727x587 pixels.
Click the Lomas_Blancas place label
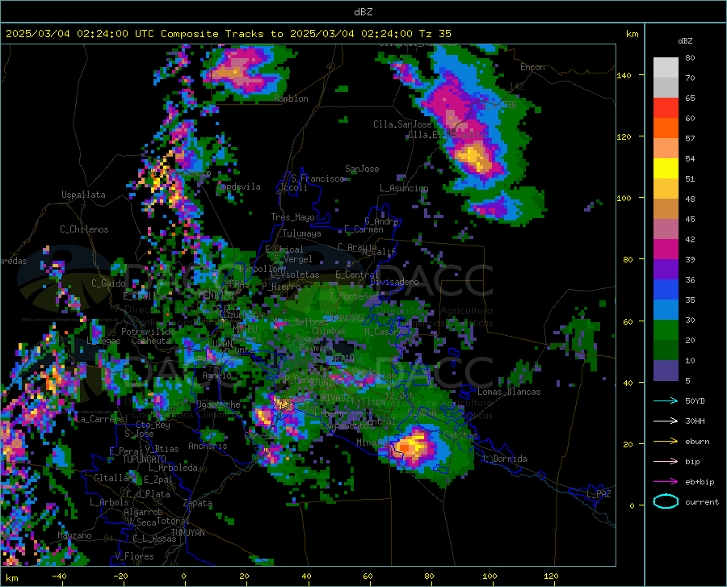point(509,392)
